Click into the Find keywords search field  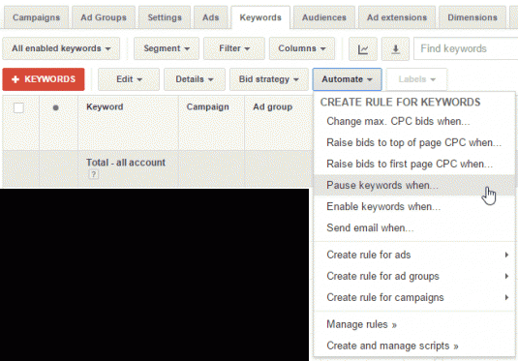pyautogui.click(x=466, y=49)
